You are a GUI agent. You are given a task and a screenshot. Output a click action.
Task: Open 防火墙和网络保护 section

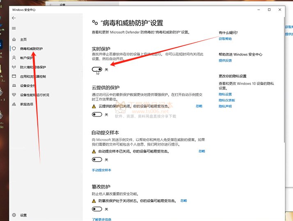point(33,67)
